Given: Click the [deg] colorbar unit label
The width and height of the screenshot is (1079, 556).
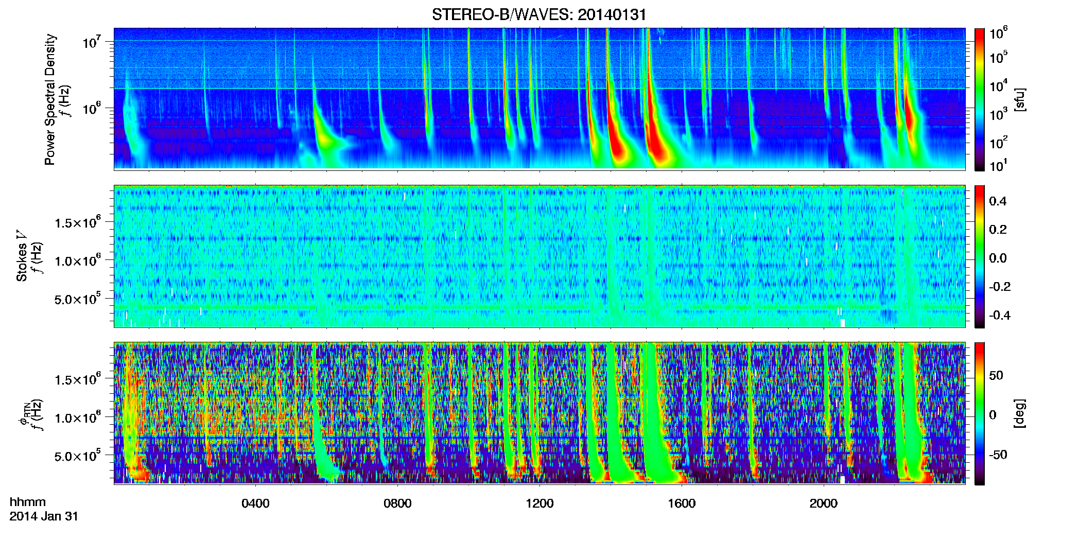Looking at the screenshot, I should coord(1020,413).
